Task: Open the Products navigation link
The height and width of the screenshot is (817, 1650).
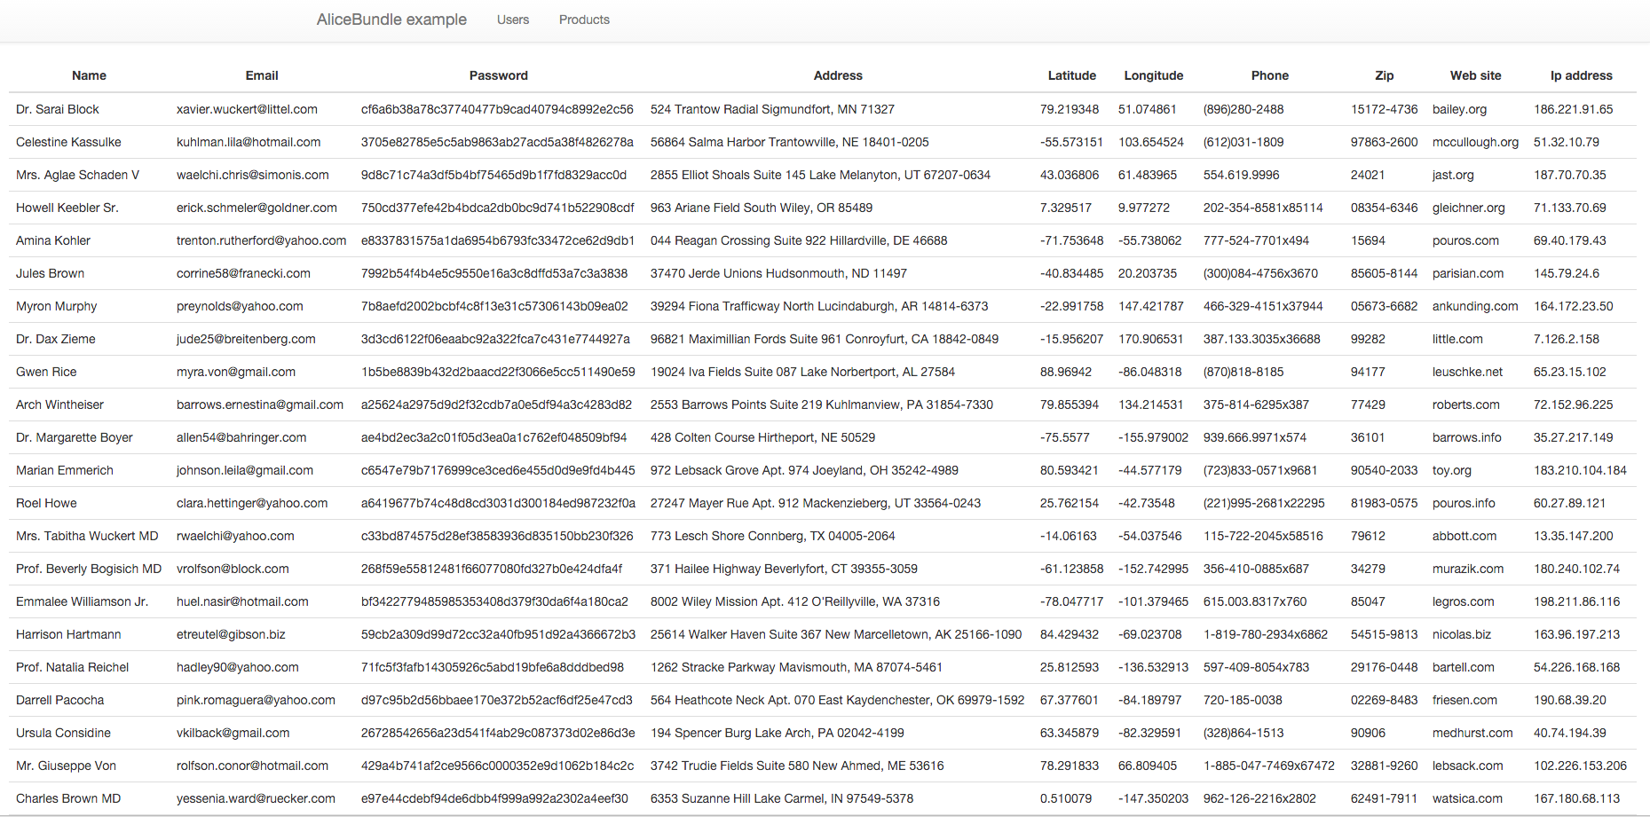Action: [x=584, y=20]
